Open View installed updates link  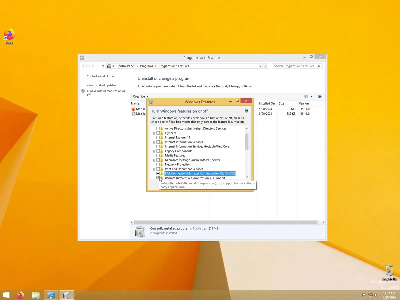pos(101,85)
